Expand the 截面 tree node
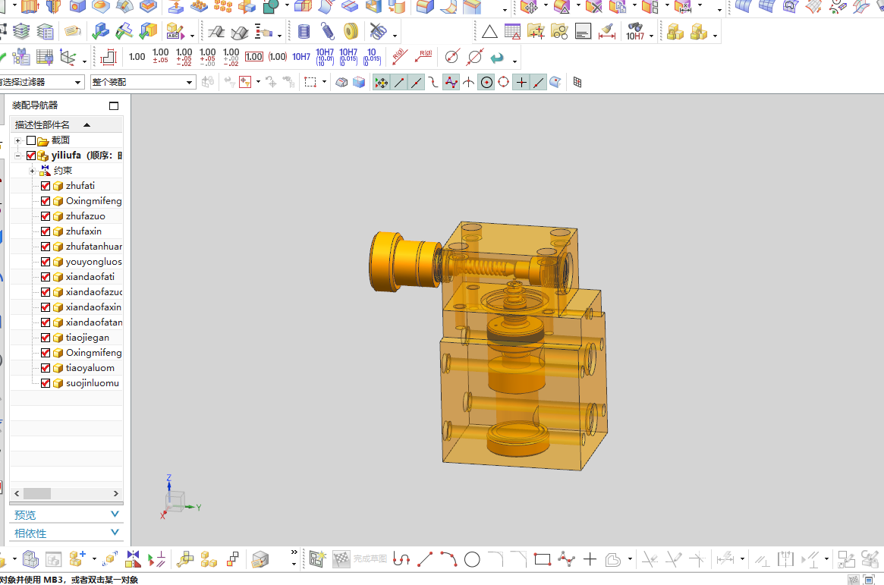This screenshot has height=585, width=884. pyautogui.click(x=18, y=140)
